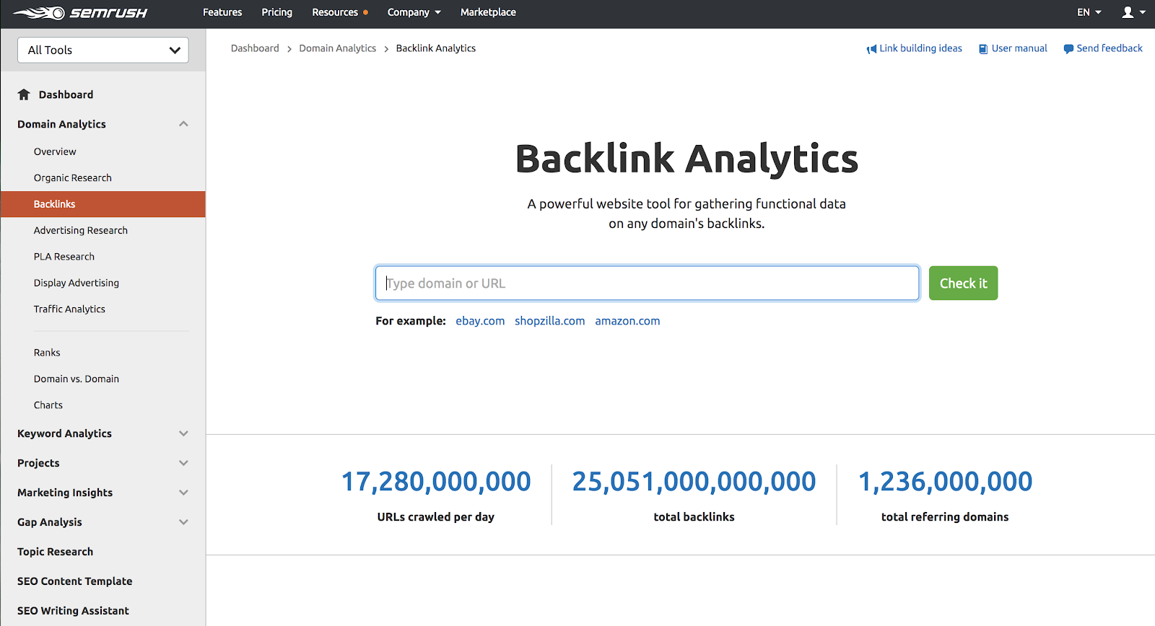The image size is (1155, 626).
Task: Click the 25,051,000,000,000 total backlinks figure
Action: click(694, 481)
